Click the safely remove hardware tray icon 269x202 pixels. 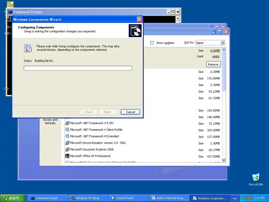[x=245, y=198]
